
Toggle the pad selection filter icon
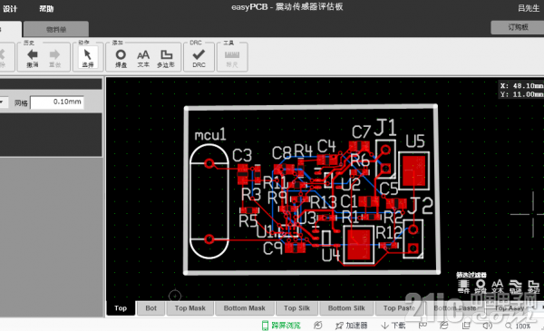481,287
